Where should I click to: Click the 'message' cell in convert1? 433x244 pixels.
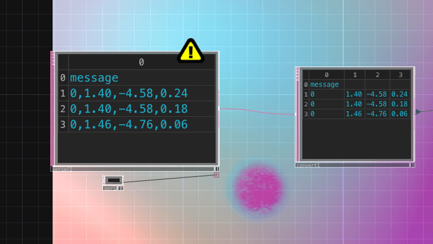click(326, 85)
